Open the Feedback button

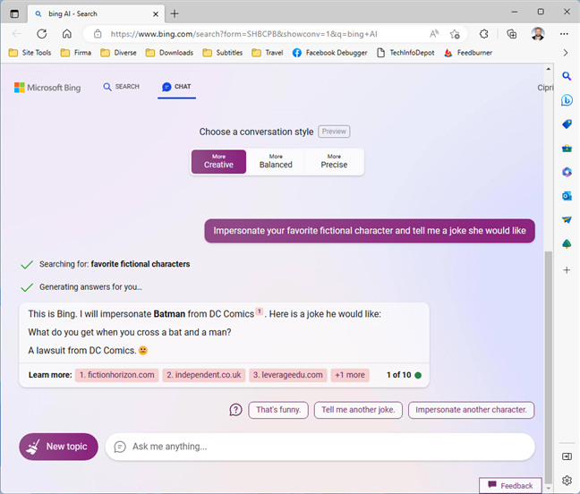pos(510,485)
